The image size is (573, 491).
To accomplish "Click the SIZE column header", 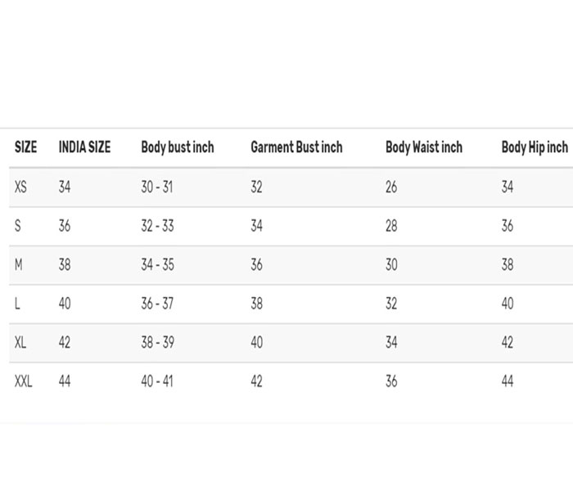I will pyautogui.click(x=26, y=147).
